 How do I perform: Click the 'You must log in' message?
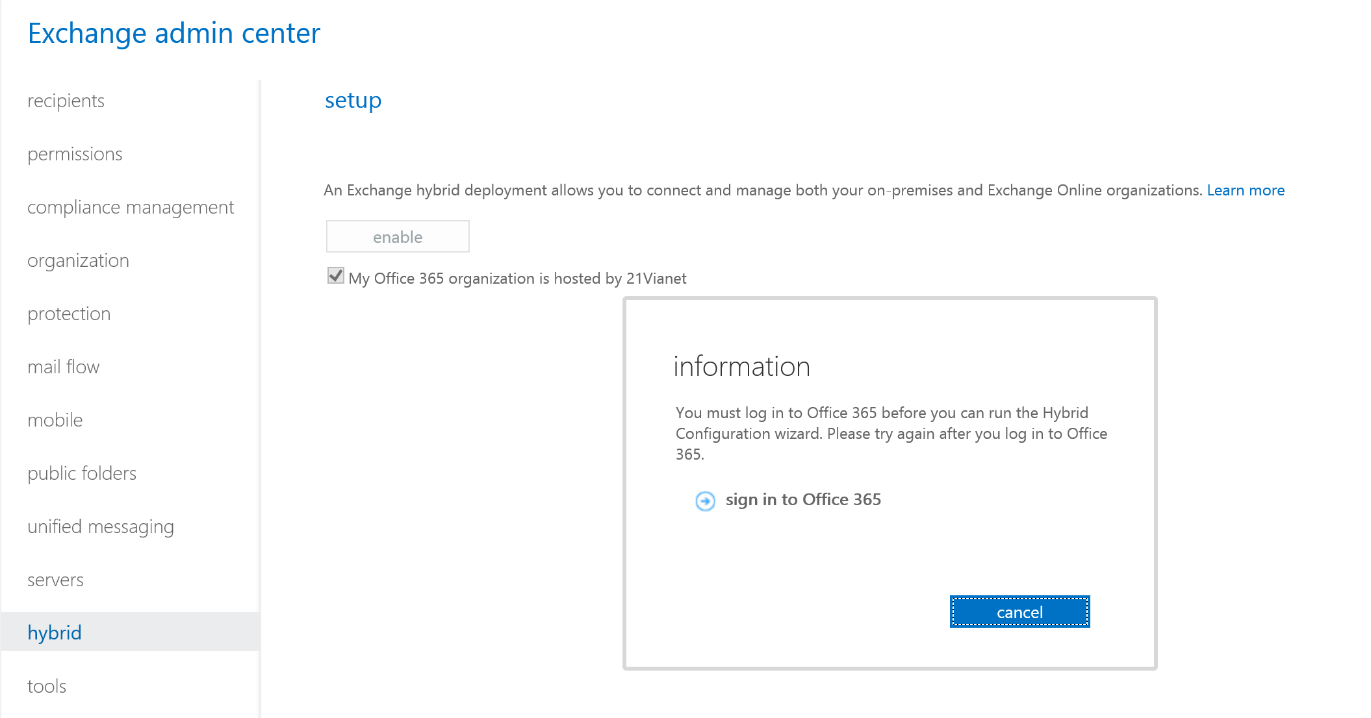click(891, 433)
